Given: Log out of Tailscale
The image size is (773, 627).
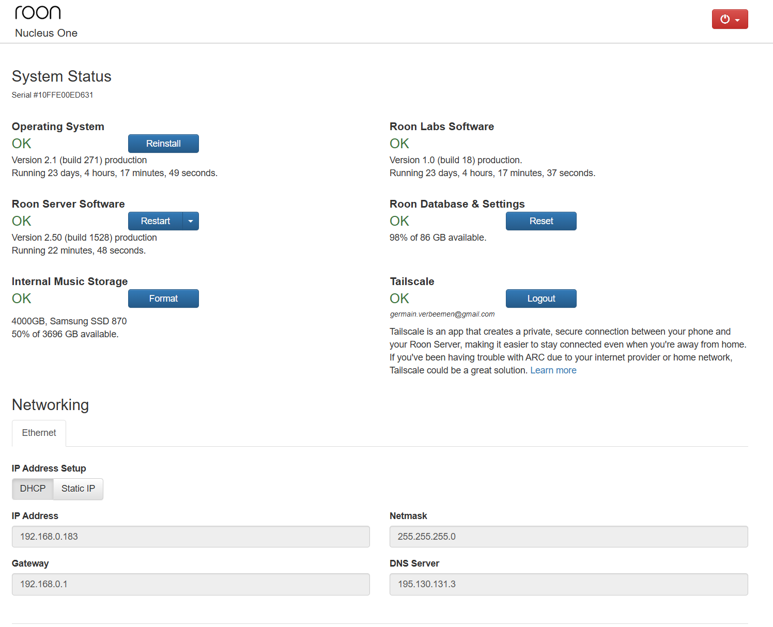Looking at the screenshot, I should click(x=541, y=299).
